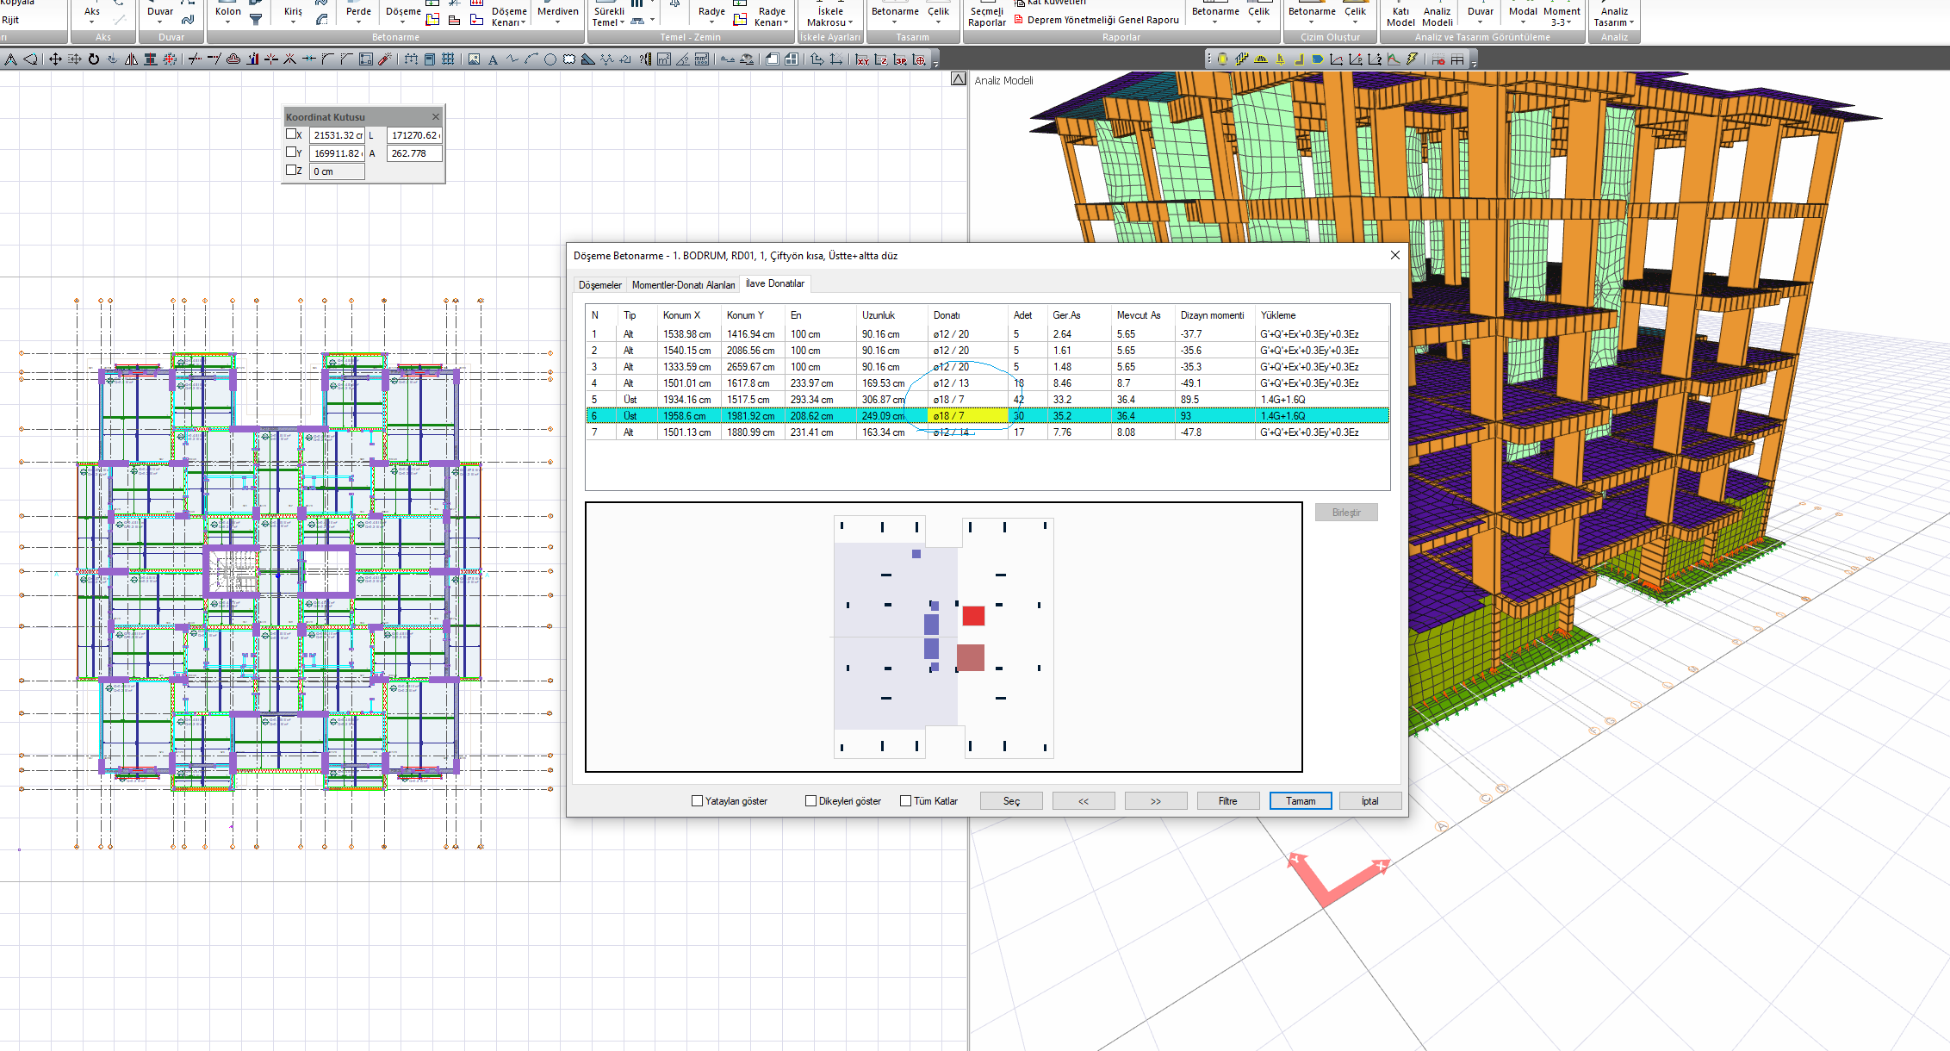The width and height of the screenshot is (1950, 1051).
Task: Click the cloud shape tool icon
Action: coord(569,59)
